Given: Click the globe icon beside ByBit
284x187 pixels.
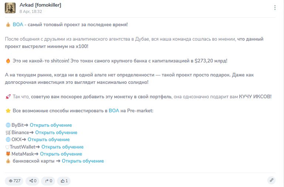Looking at the screenshot, I should pos(8,125).
